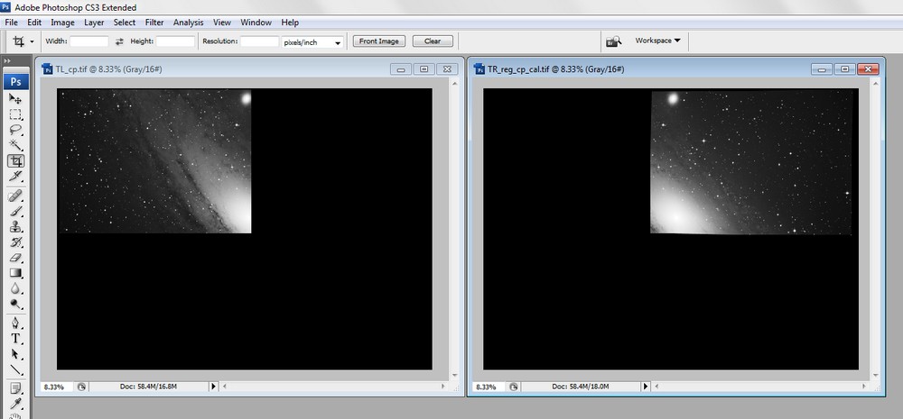Screen dimensions: 903x419
Task: Pick the Clone Stamp tool
Action: pos(15,226)
